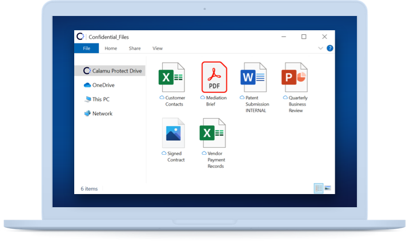Image resolution: width=406 pixels, height=242 pixels.
Task: Select the Mediation Brief PDF icon
Action: tap(214, 77)
